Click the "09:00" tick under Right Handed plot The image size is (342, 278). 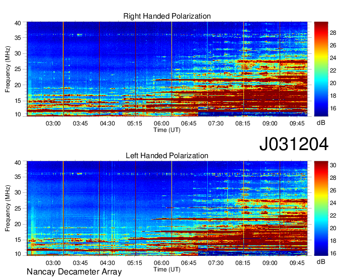click(270, 123)
